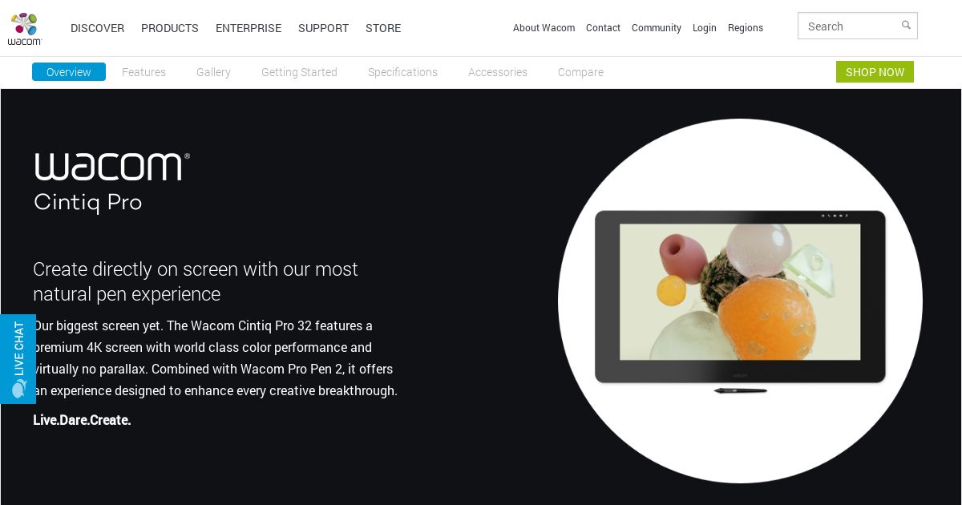Go to the Accessories tab
The width and height of the screenshot is (962, 505).
498,72
